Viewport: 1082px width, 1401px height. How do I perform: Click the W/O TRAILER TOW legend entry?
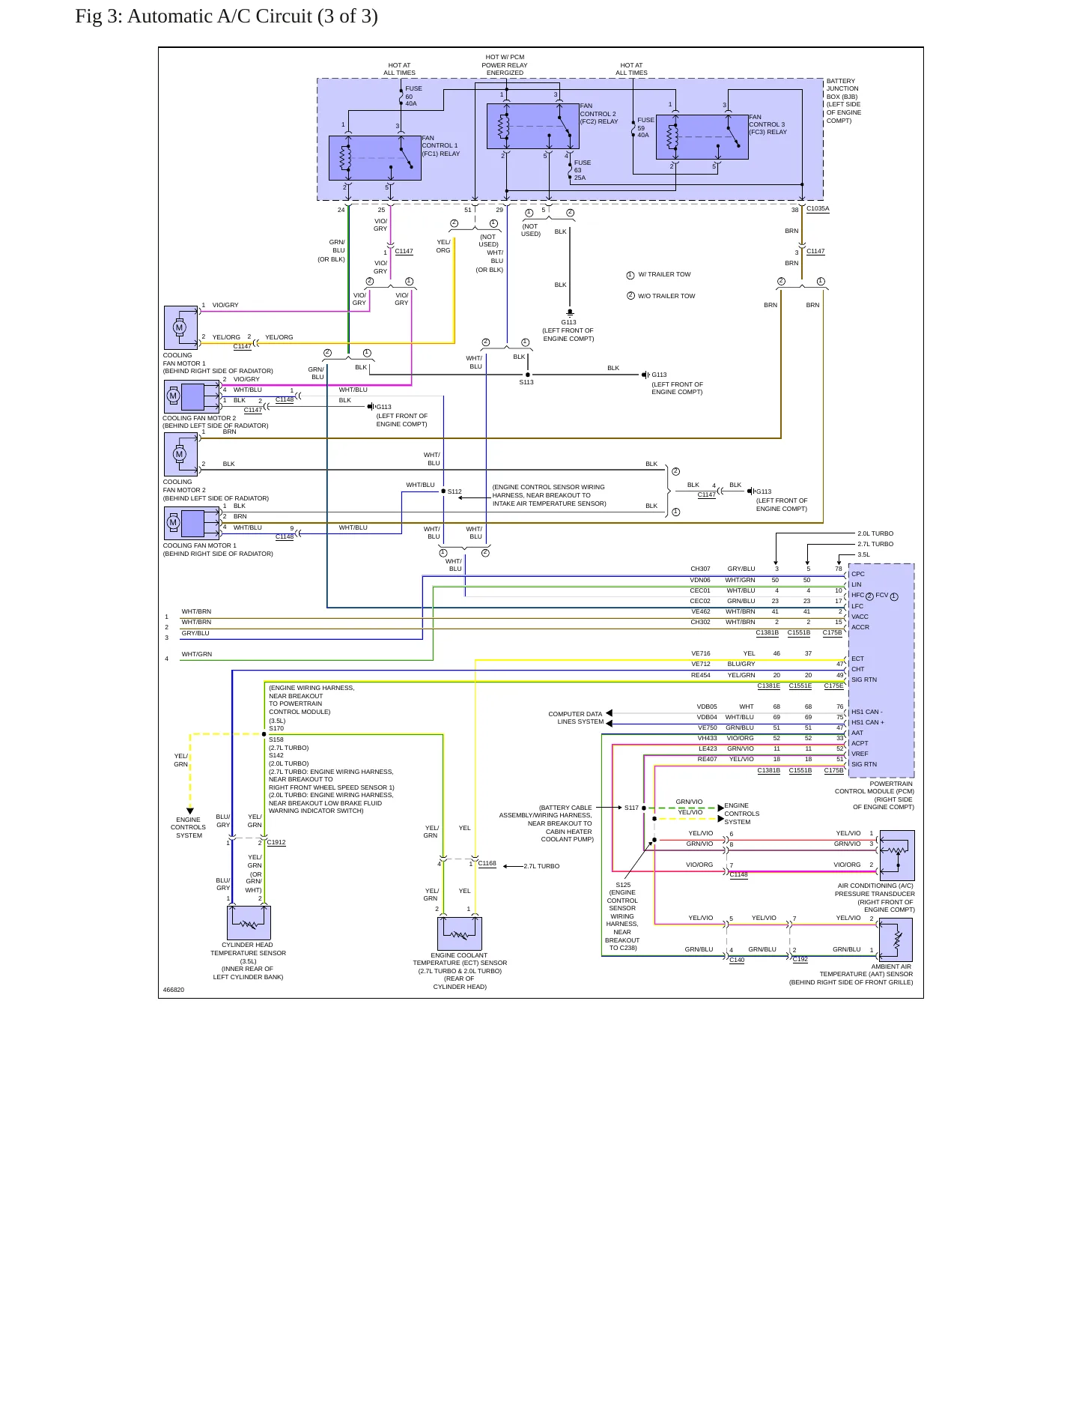pos(661,296)
